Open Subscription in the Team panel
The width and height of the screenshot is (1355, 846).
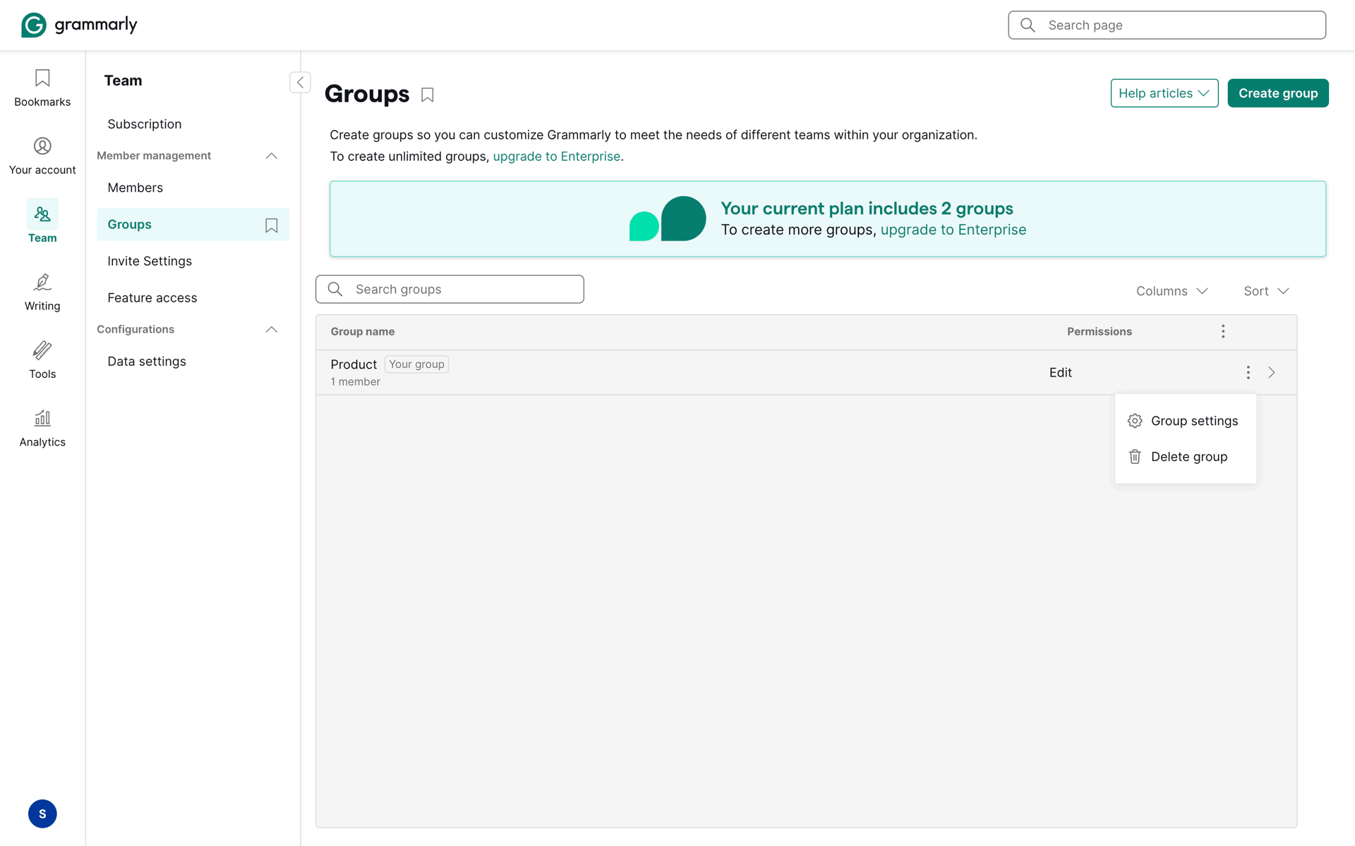point(145,124)
